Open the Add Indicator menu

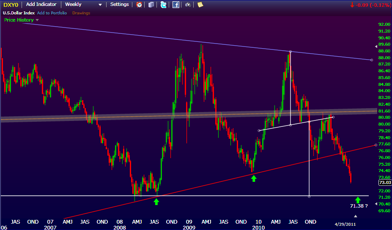(x=41, y=5)
